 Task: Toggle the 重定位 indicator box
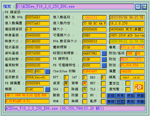[128, 83]
